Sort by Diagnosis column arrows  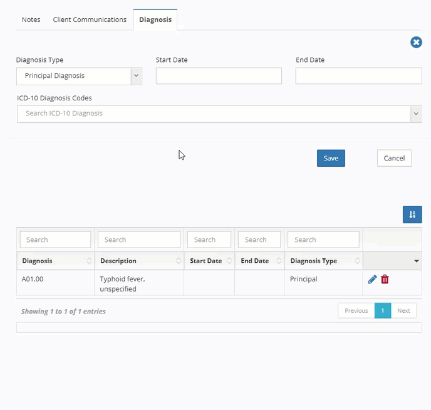point(89,261)
